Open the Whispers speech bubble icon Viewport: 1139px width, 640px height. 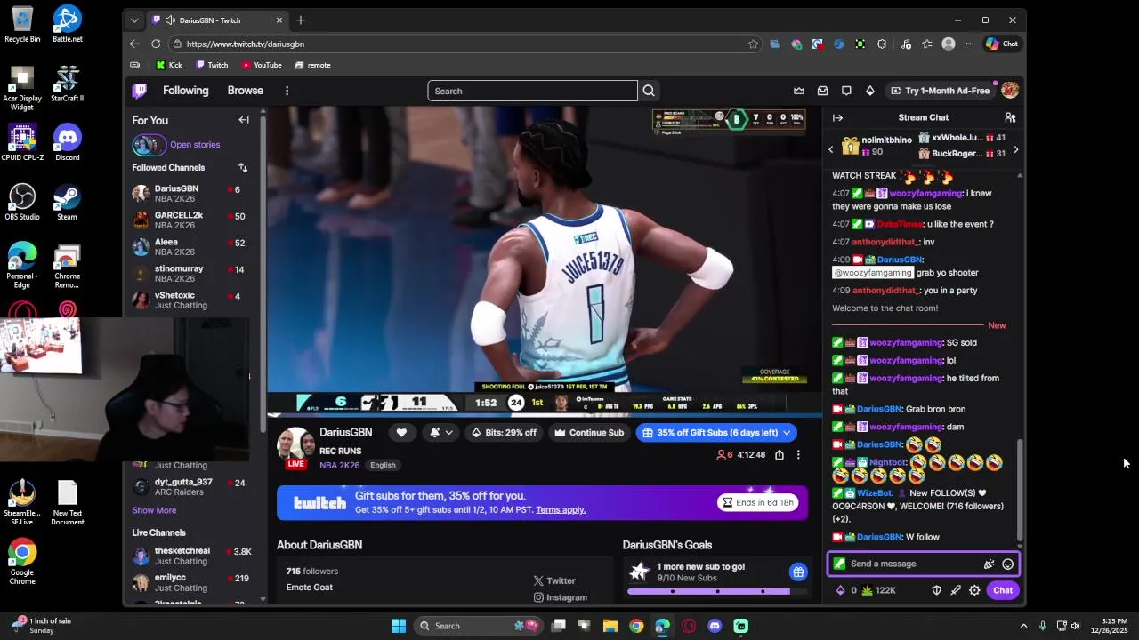846,91
